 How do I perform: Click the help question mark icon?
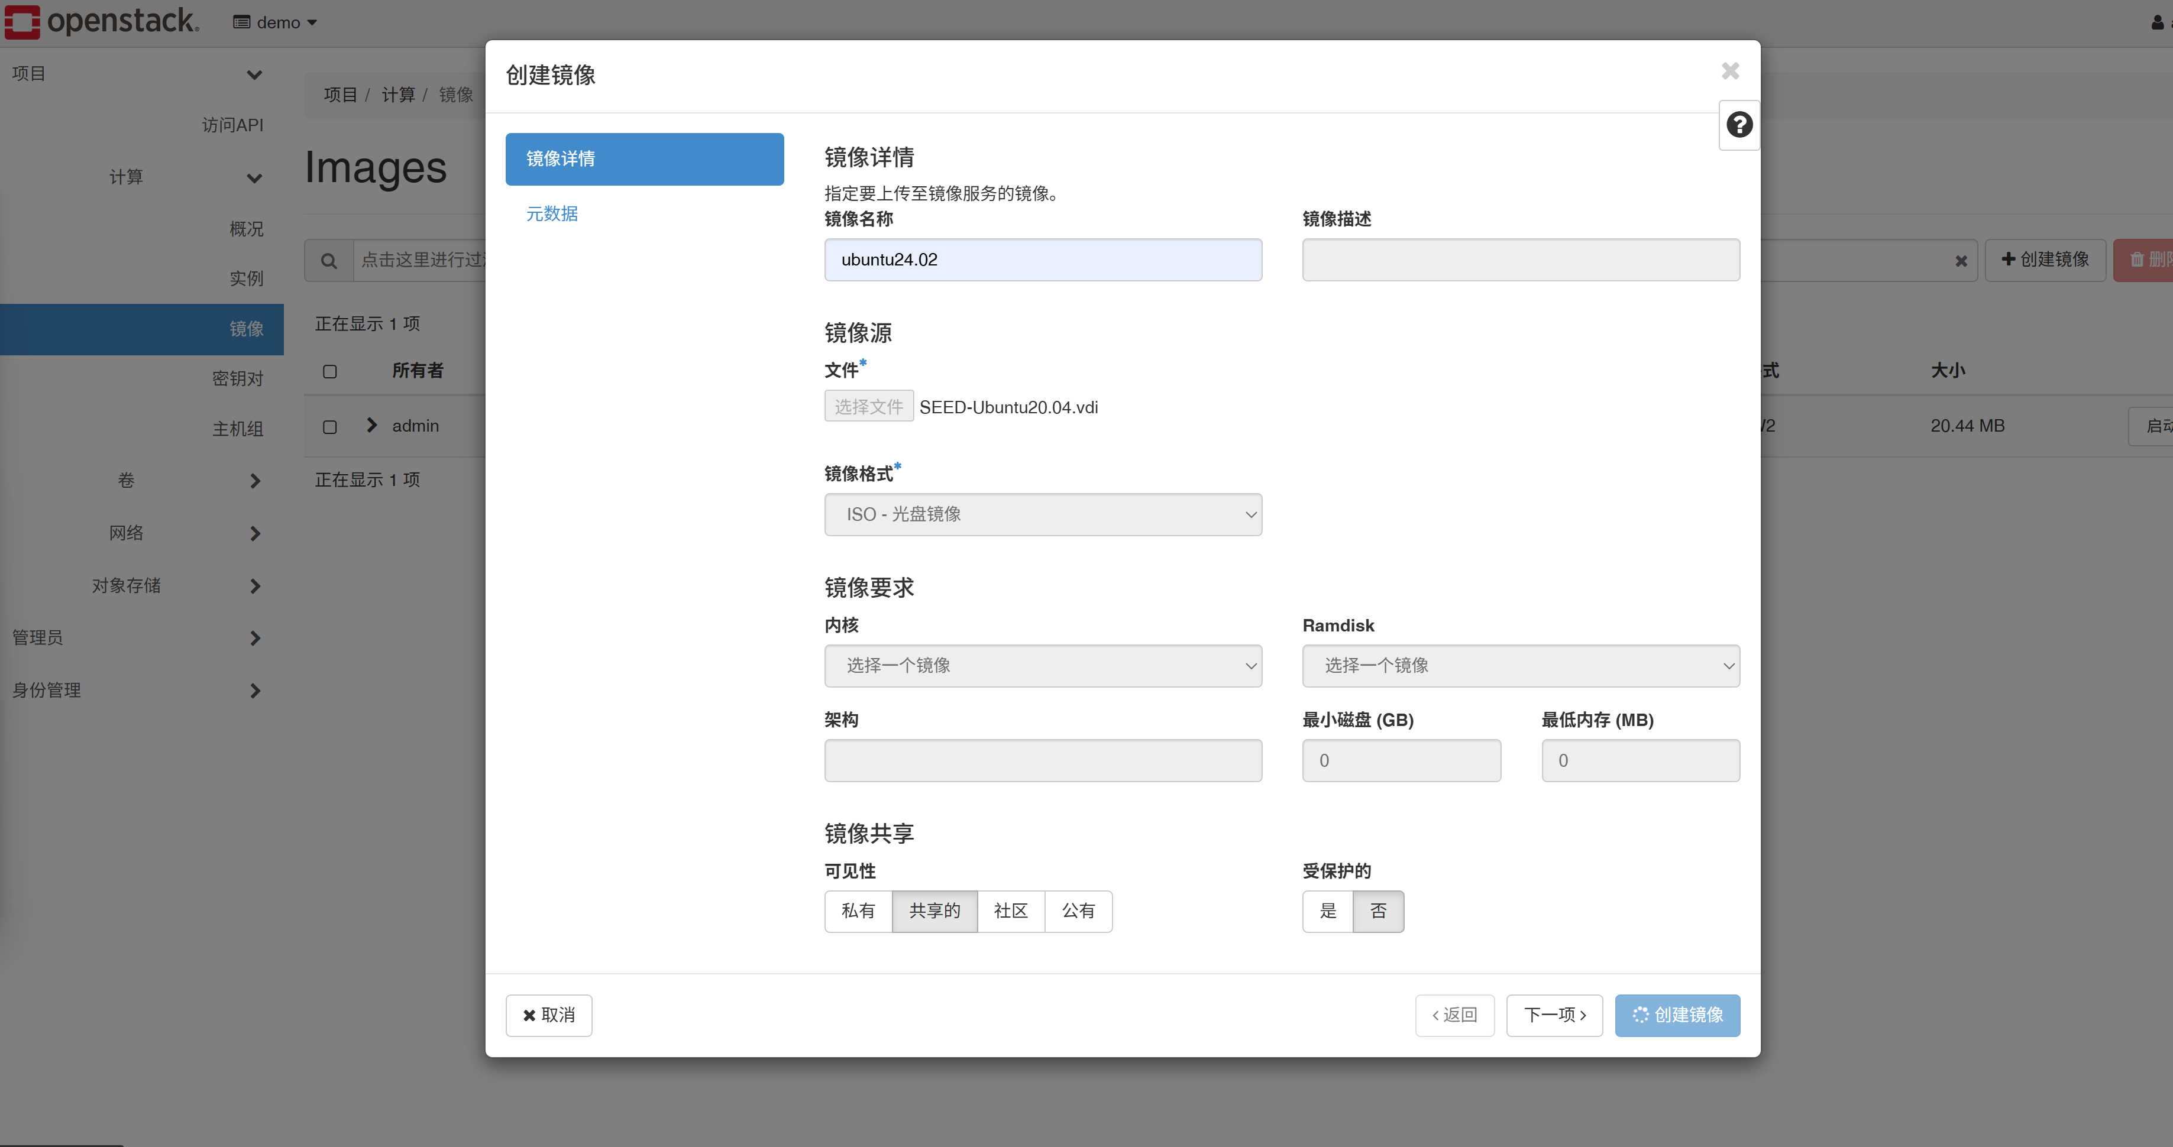click(1738, 125)
